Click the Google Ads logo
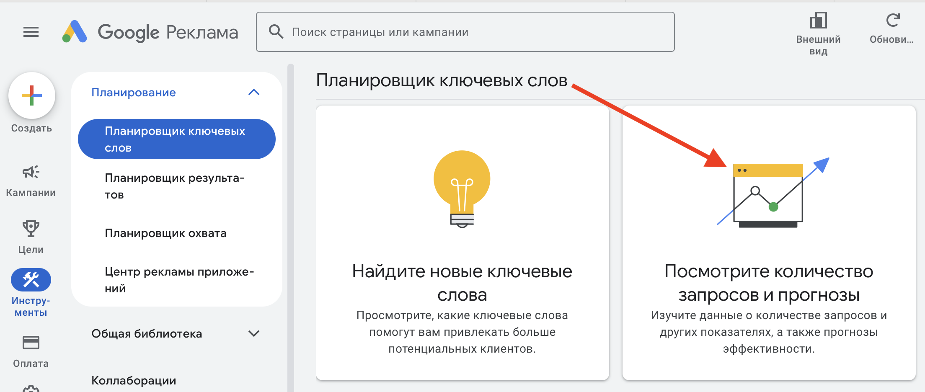This screenshot has height=392, width=925. coord(75,32)
